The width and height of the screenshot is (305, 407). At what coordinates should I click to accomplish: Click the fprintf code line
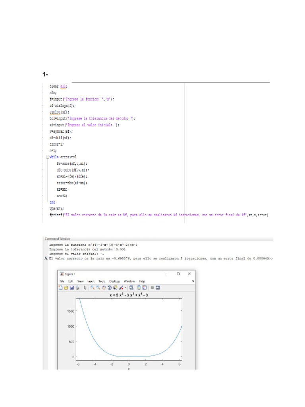click(x=158, y=215)
